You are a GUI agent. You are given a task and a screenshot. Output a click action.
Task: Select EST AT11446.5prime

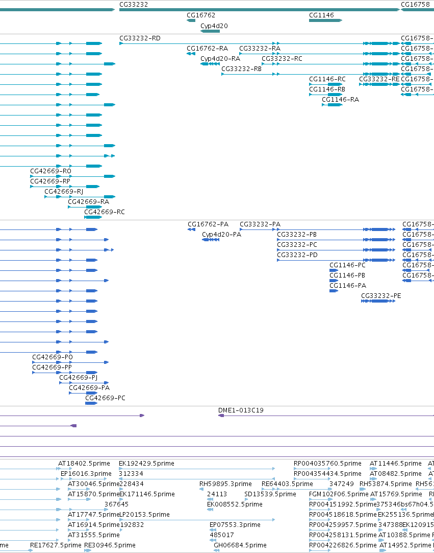tap(373, 469)
